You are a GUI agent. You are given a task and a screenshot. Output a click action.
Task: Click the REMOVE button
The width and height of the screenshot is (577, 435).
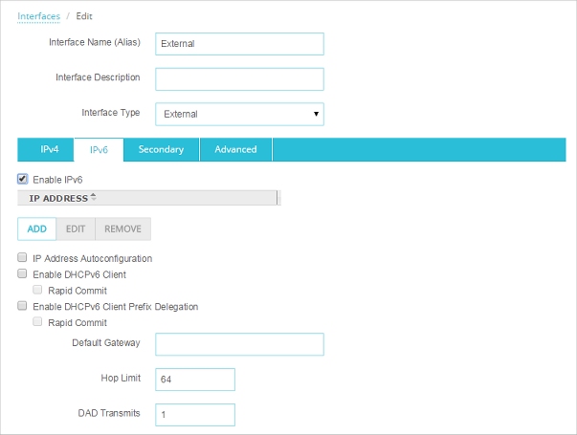pos(122,228)
